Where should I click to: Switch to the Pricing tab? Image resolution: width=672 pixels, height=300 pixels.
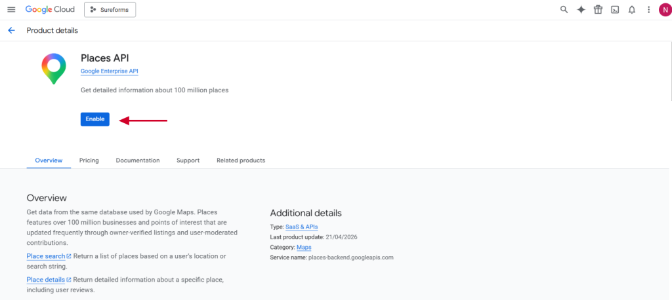coord(89,160)
